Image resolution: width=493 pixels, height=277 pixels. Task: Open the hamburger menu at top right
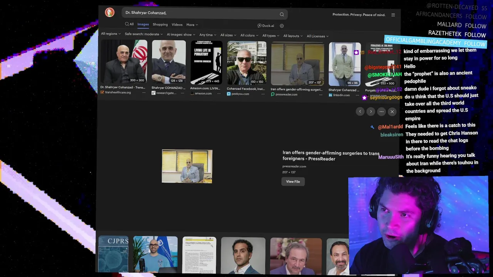[393, 15]
